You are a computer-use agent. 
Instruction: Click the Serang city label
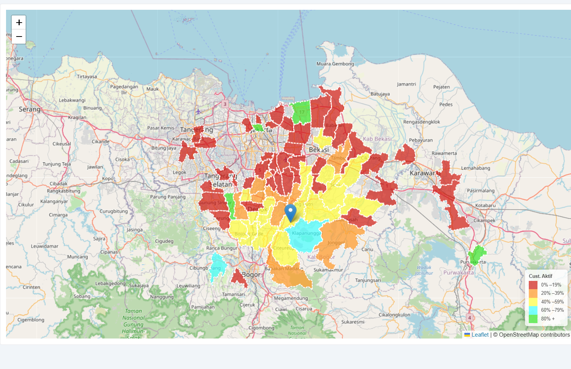coord(29,110)
